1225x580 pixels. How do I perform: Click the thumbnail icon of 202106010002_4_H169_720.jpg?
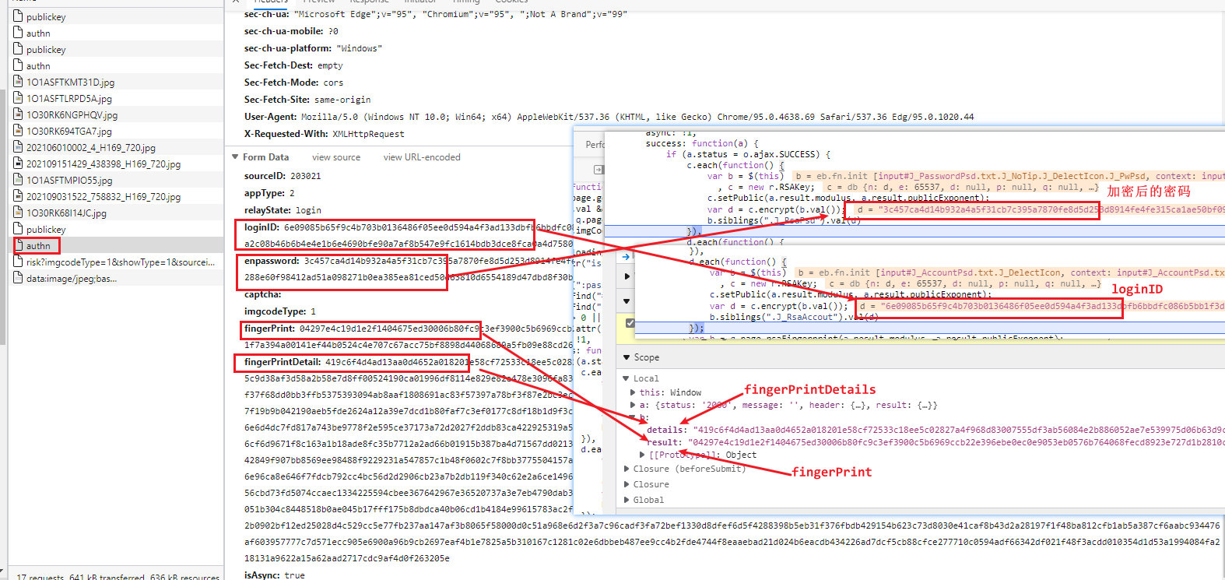tap(18, 147)
